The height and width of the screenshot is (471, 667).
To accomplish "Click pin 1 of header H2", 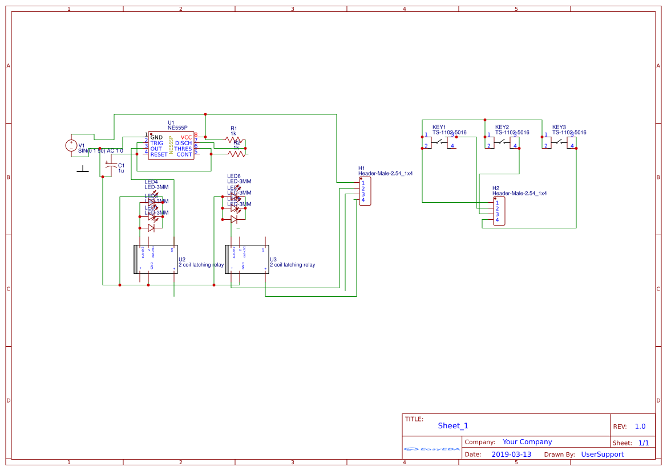I will (497, 203).
